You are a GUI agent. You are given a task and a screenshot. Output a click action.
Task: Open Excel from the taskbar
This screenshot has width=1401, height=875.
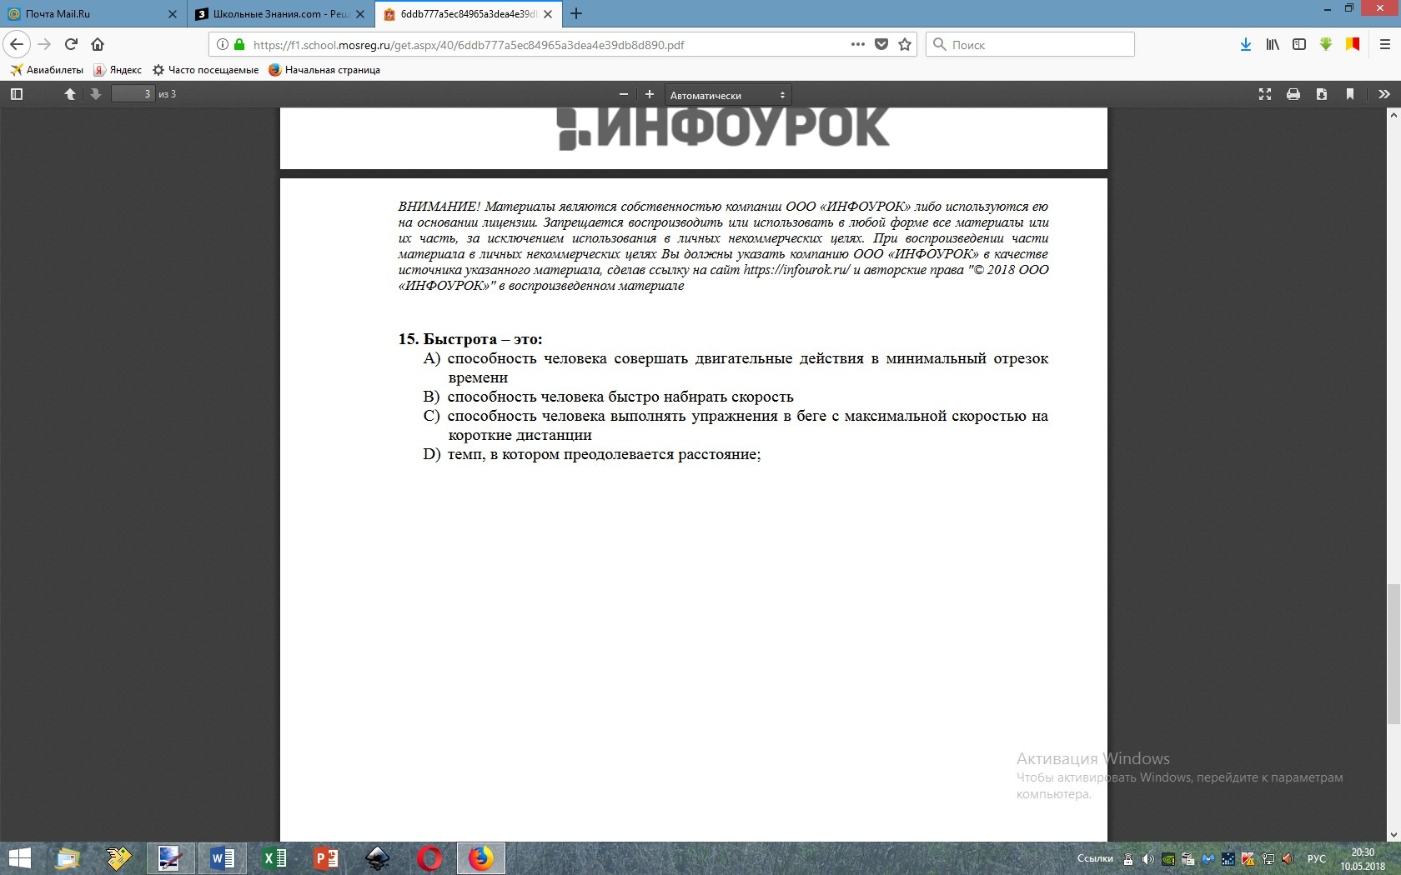click(x=274, y=858)
